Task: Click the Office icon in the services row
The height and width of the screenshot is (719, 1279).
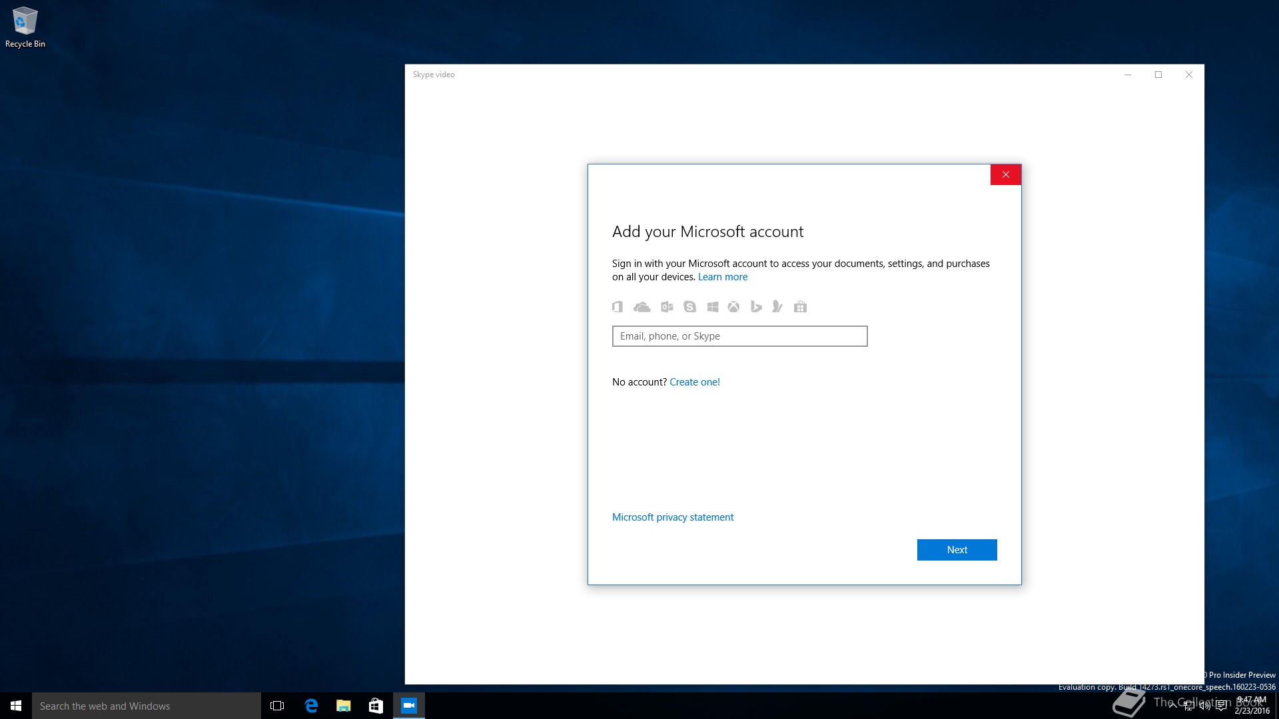Action: point(618,307)
